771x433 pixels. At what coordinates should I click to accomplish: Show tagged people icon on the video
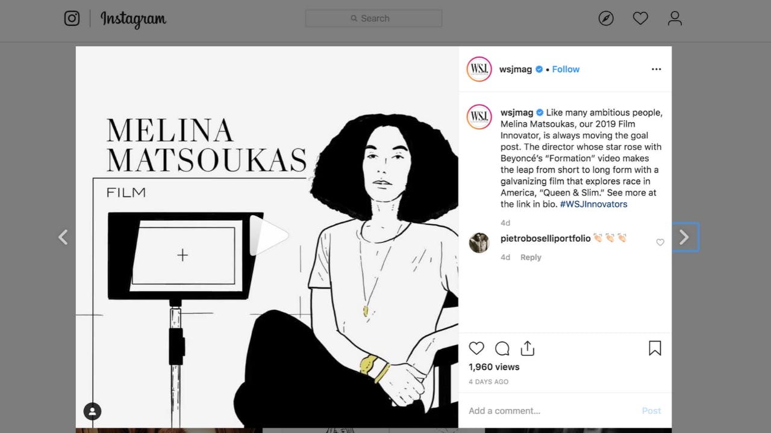click(92, 411)
